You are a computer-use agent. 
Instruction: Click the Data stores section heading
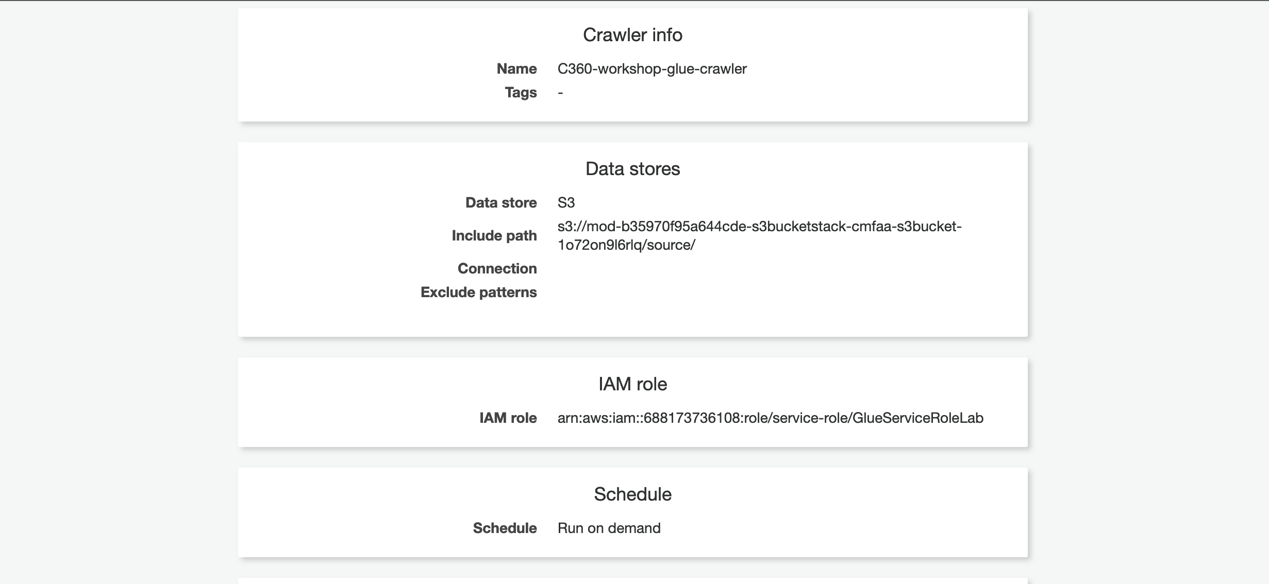pos(632,169)
